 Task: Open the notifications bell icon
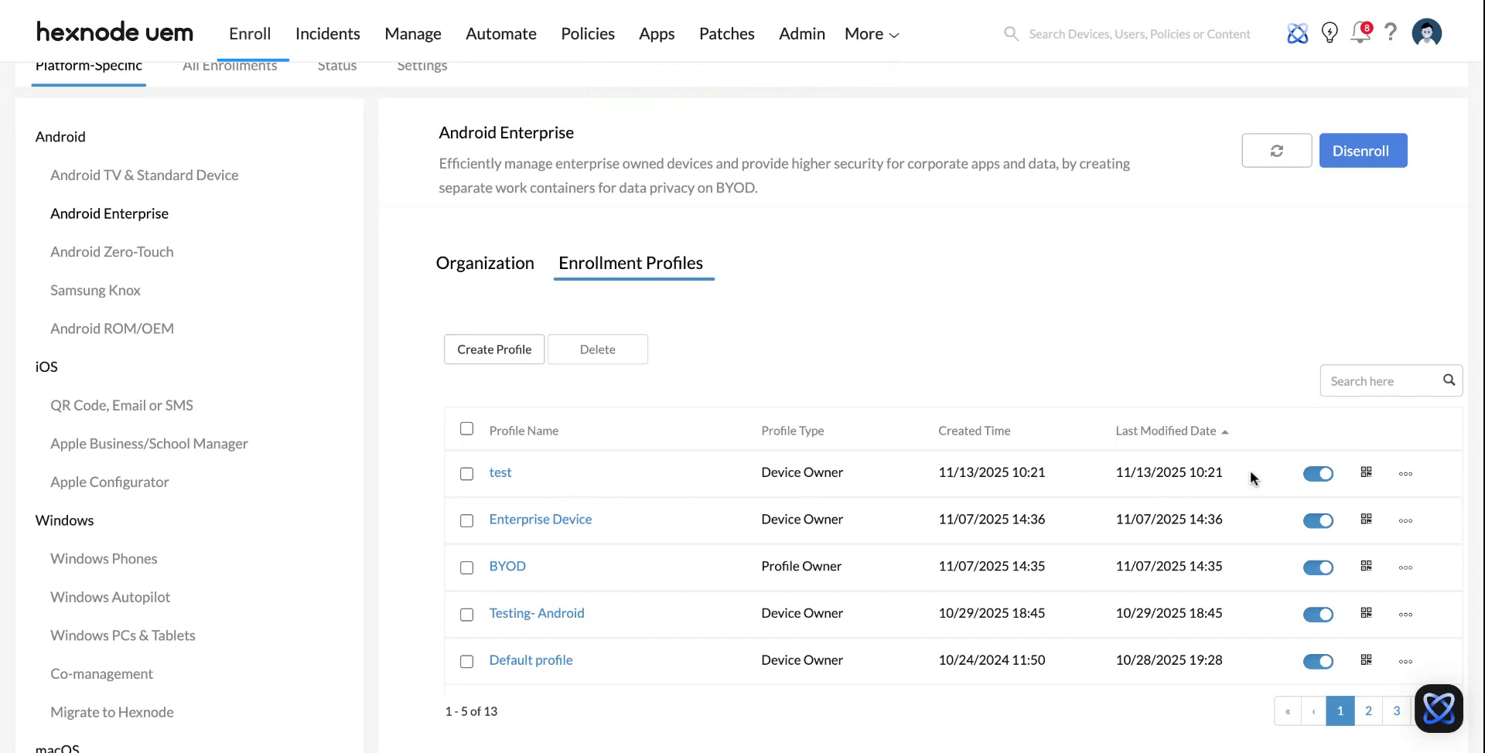tap(1360, 33)
